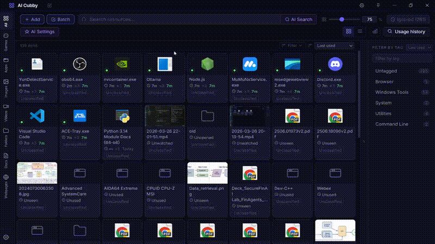Click the CPUID CPU-Z MSI icon
435x244 pixels.
[x=165, y=173]
